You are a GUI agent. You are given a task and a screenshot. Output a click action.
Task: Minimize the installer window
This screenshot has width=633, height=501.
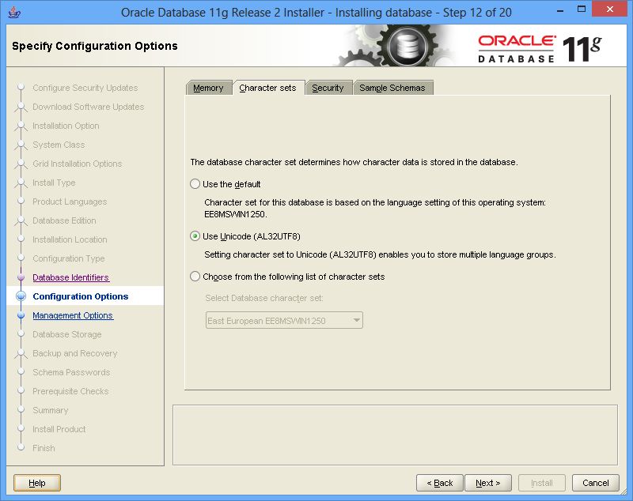click(560, 10)
